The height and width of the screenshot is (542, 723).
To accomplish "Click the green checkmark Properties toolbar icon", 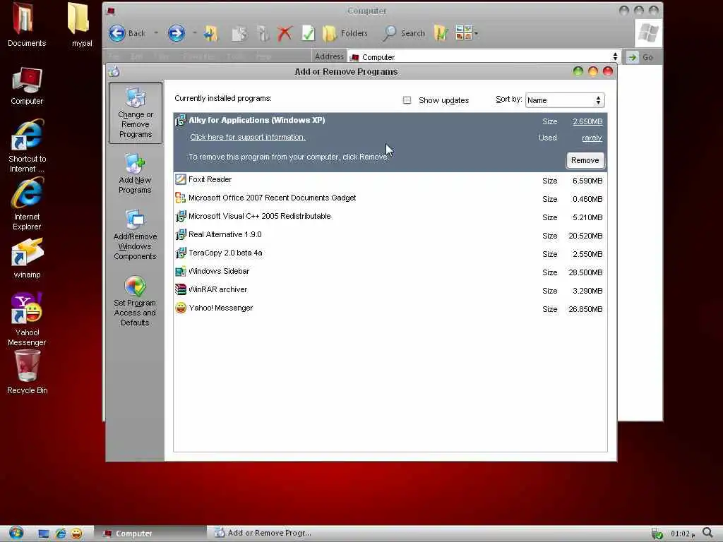I will (x=308, y=33).
